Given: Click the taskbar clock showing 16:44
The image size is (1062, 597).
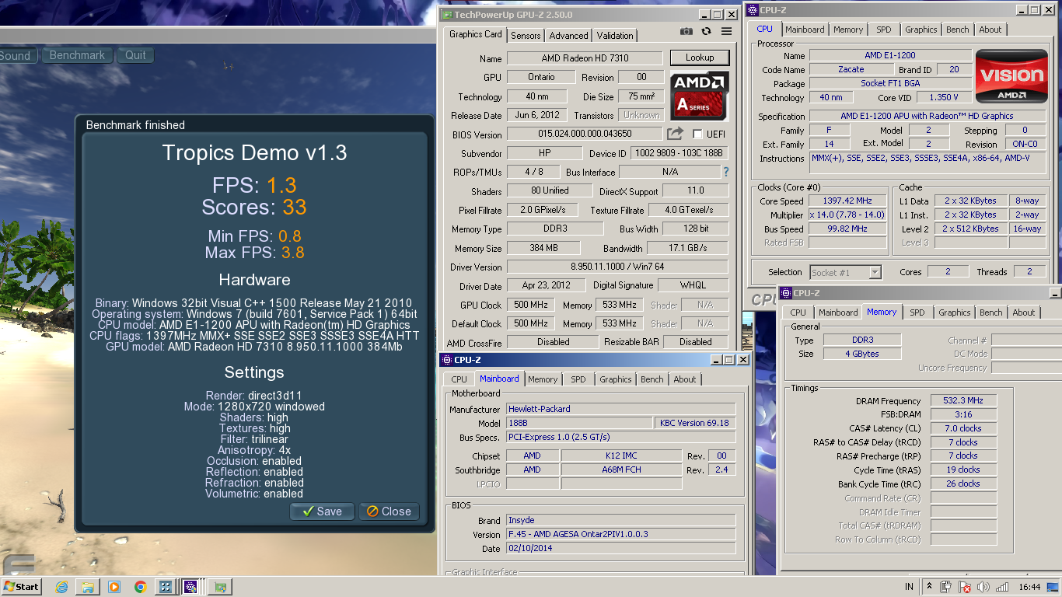Looking at the screenshot, I should [1029, 587].
